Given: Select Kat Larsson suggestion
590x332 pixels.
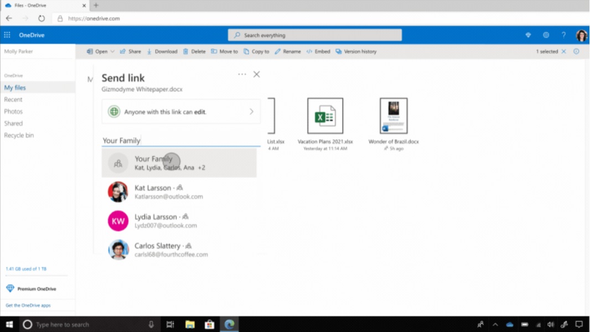Looking at the screenshot, I should pos(179,192).
